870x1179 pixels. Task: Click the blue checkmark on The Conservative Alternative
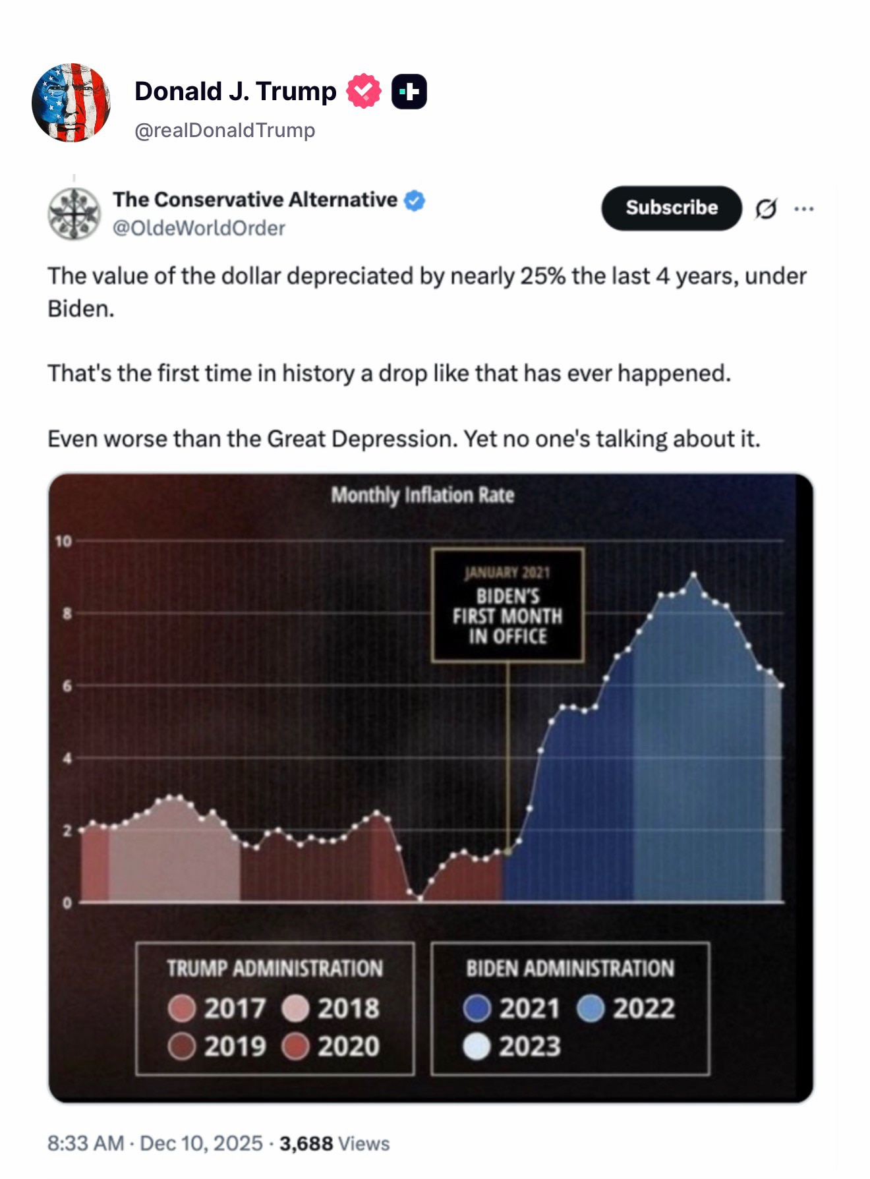414,200
